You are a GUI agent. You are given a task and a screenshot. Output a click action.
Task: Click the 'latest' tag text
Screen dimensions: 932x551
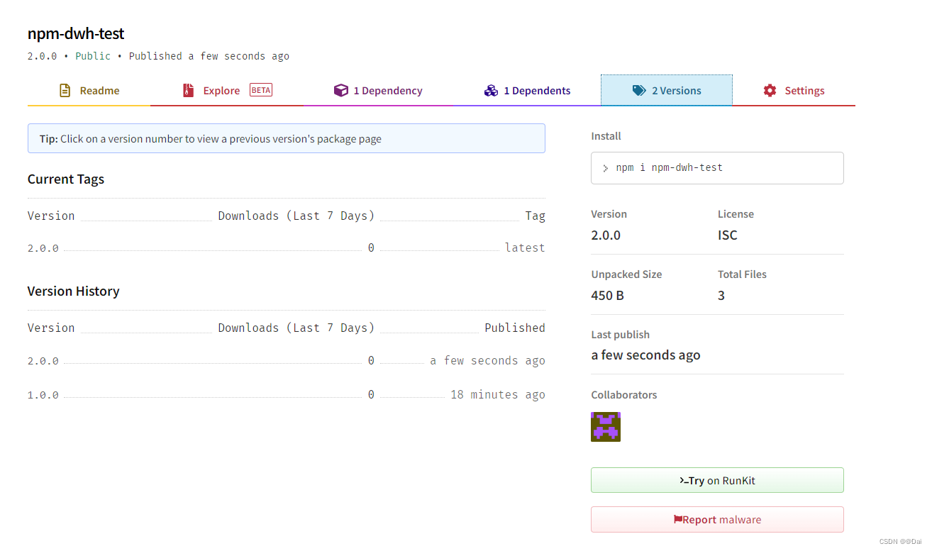[525, 247]
